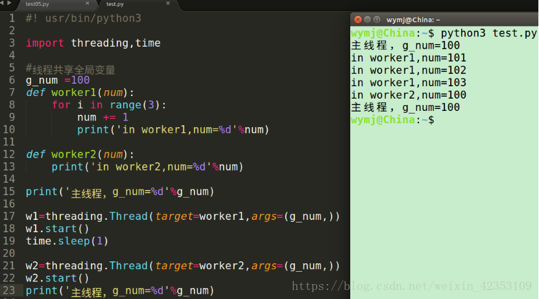Click terminal output 'in worker2,num=100'

coord(409,95)
